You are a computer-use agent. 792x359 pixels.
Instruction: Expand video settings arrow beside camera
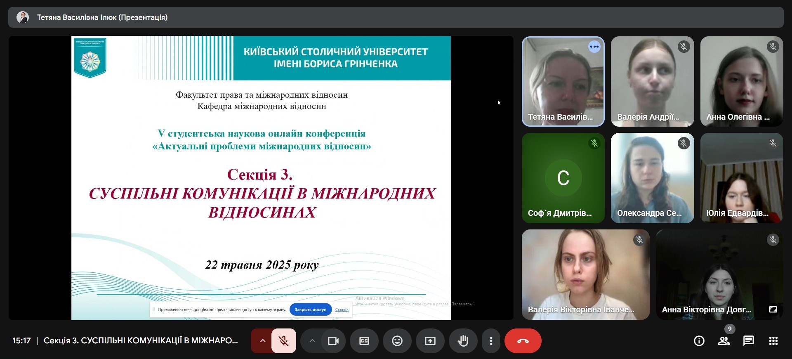pyautogui.click(x=312, y=341)
